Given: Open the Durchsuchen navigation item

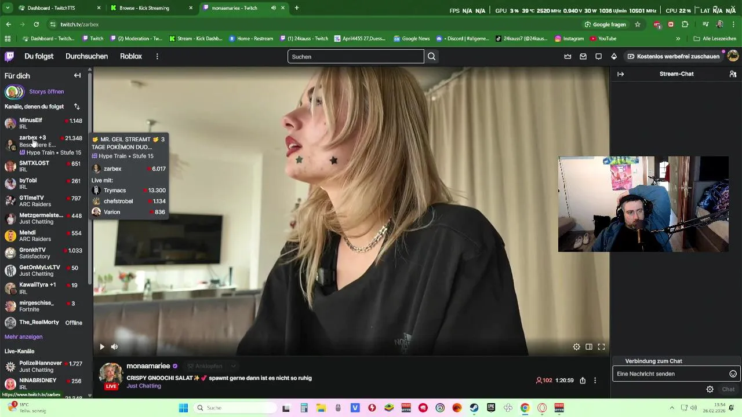Looking at the screenshot, I should [x=86, y=56].
